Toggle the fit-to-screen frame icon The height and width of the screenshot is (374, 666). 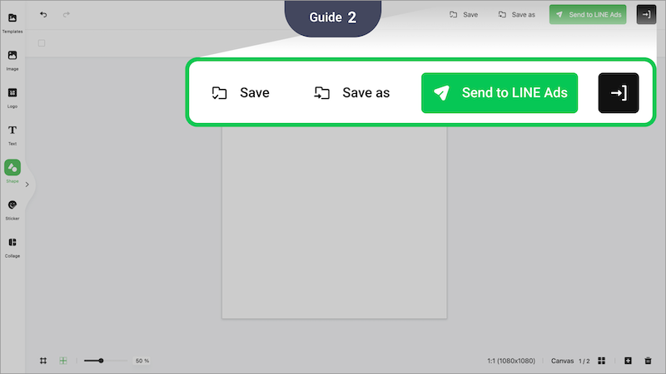[43, 361]
